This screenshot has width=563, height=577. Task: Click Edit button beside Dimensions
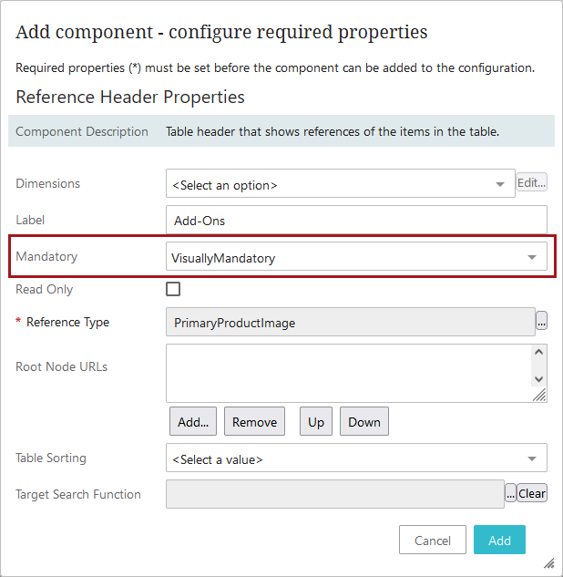coord(532,182)
